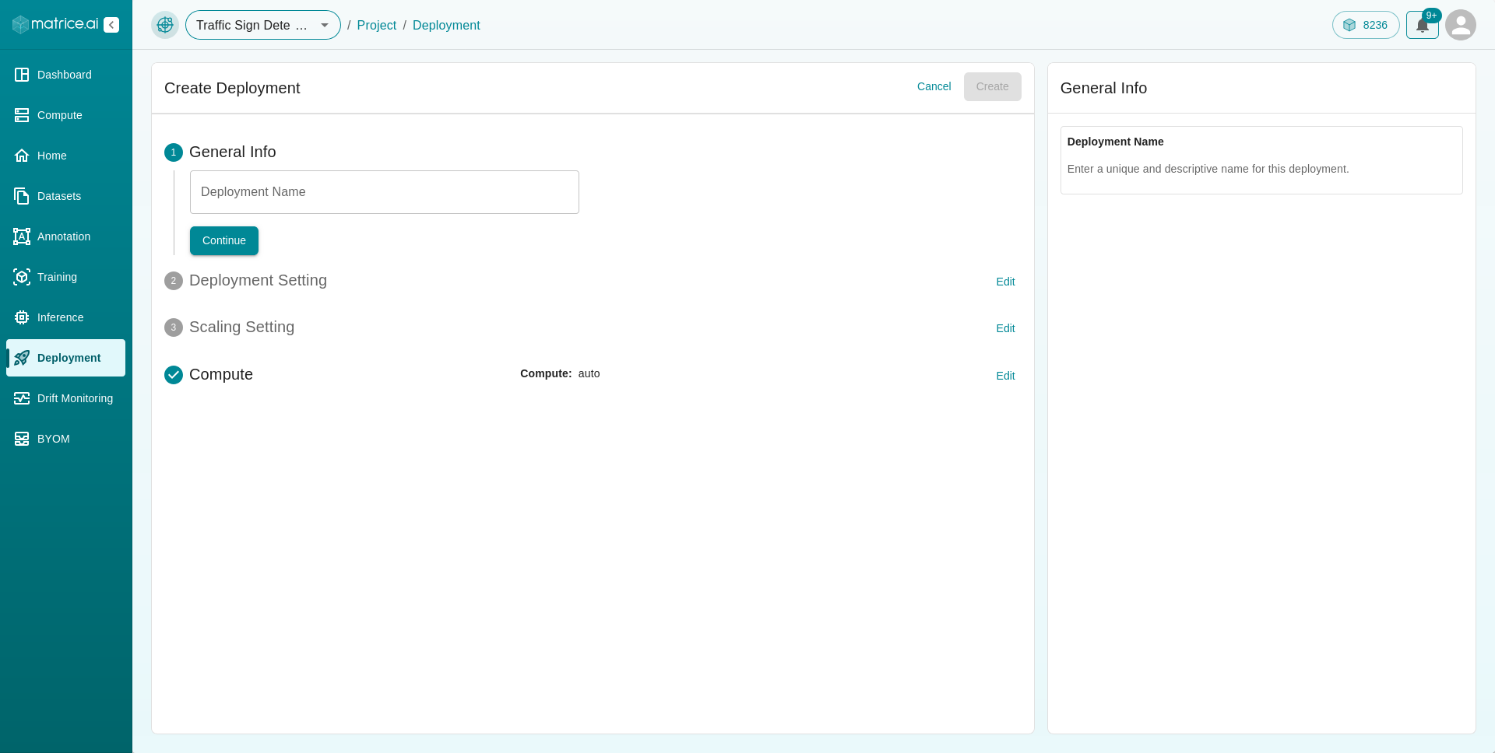This screenshot has width=1495, height=753.
Task: Open the Traffic Sign project dropdown
Action: click(x=263, y=25)
